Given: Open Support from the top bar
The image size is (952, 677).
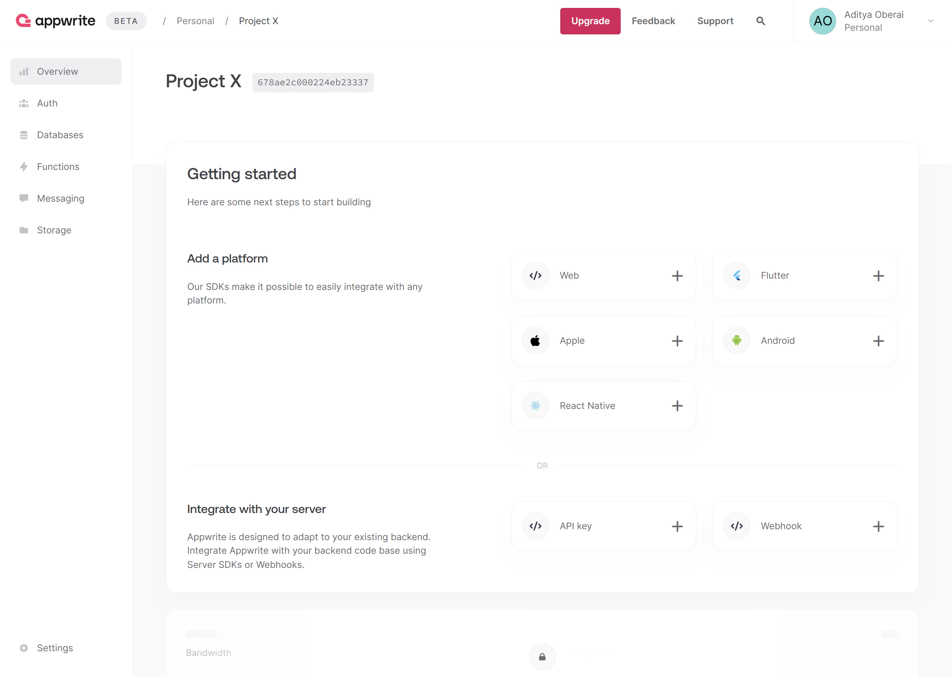Looking at the screenshot, I should click(715, 21).
